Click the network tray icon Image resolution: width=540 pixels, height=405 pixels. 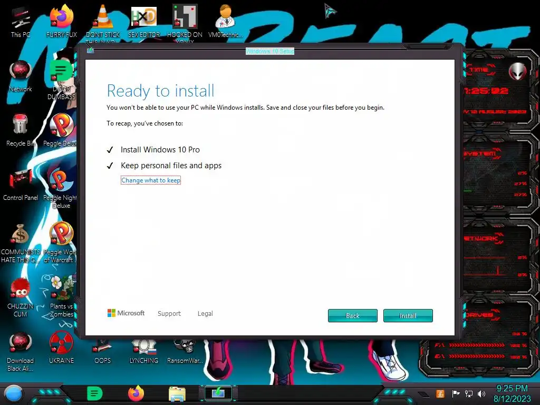click(x=469, y=393)
